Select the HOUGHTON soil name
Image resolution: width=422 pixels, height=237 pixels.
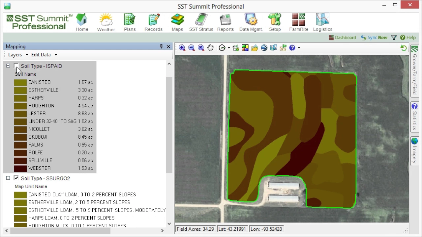pos(41,106)
